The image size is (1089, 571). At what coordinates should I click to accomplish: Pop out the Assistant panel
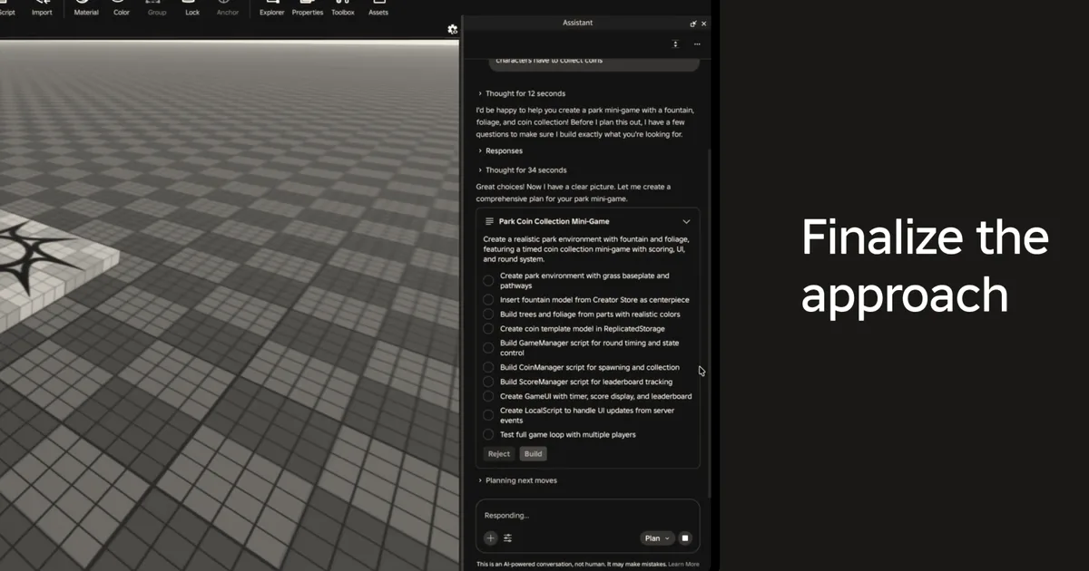(x=693, y=24)
